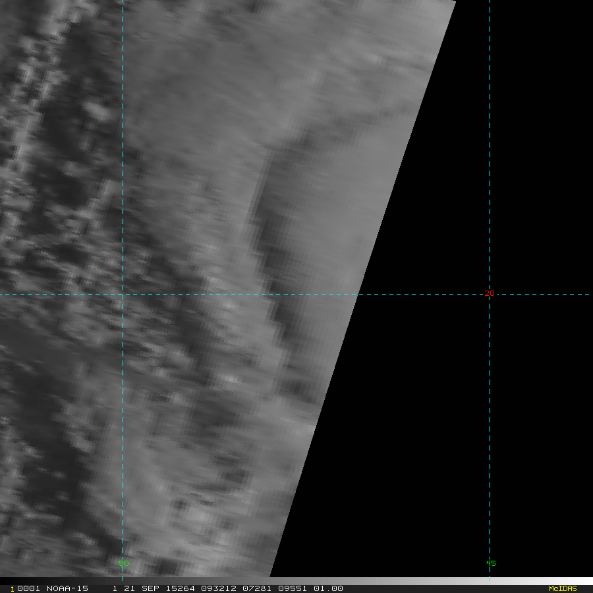Click the 0001 frame number
This screenshot has width=593, height=593.
tap(28, 588)
